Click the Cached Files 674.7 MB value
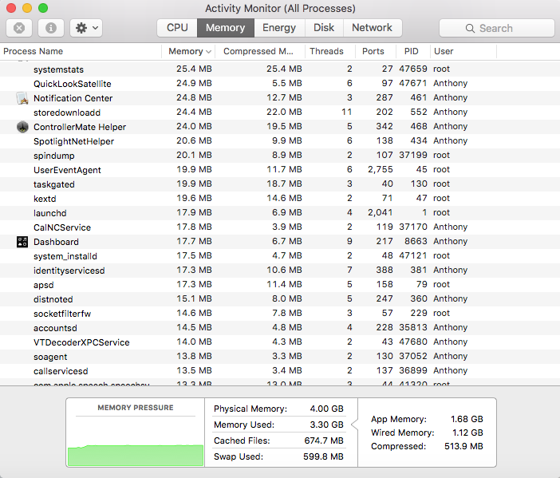This screenshot has height=478, width=560. click(324, 440)
